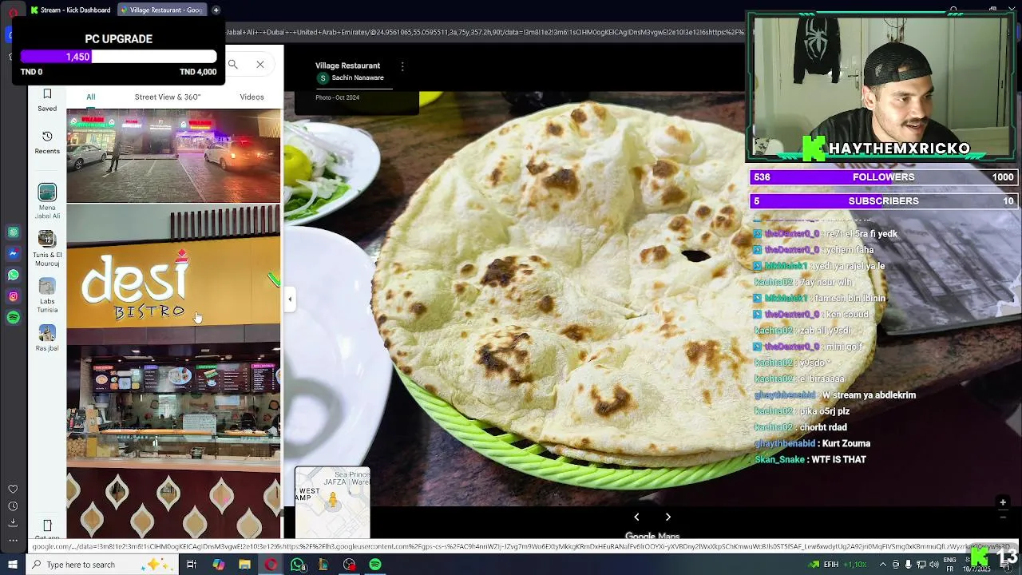Open Messenger in the Opera sidebar
The height and width of the screenshot is (575, 1022).
click(x=14, y=254)
